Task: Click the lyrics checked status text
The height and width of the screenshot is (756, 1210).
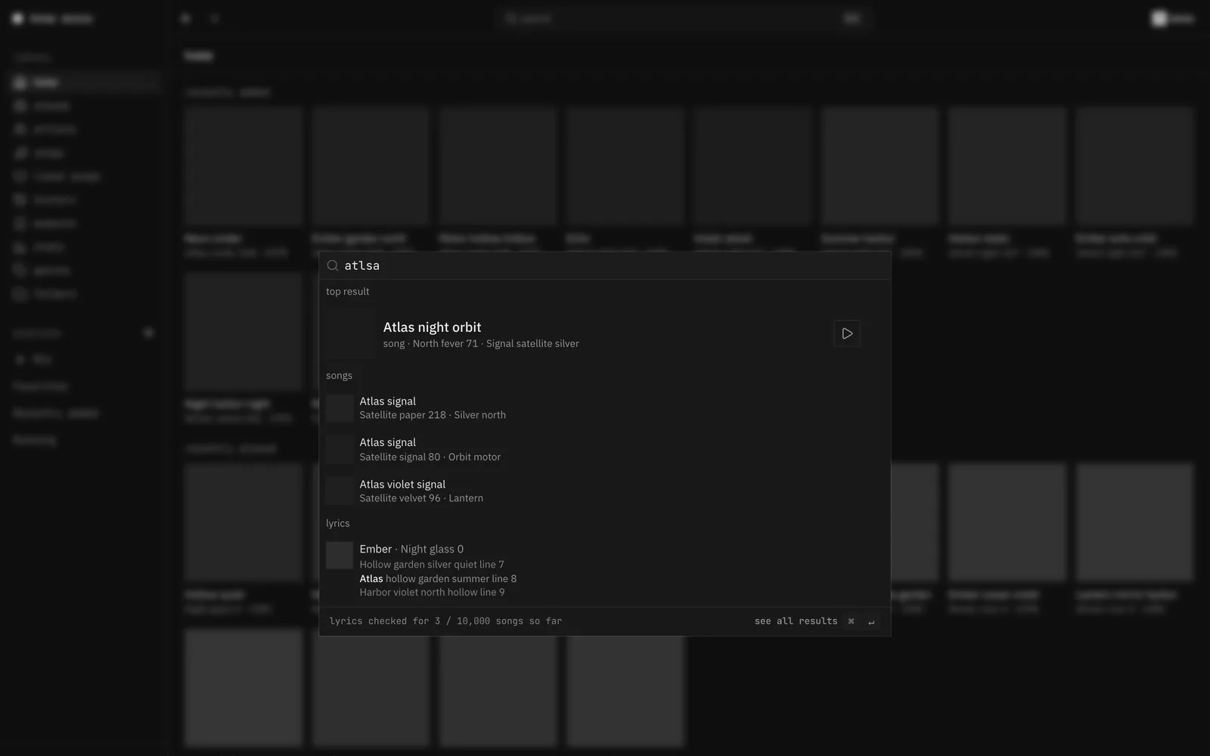Action: [x=445, y=621]
